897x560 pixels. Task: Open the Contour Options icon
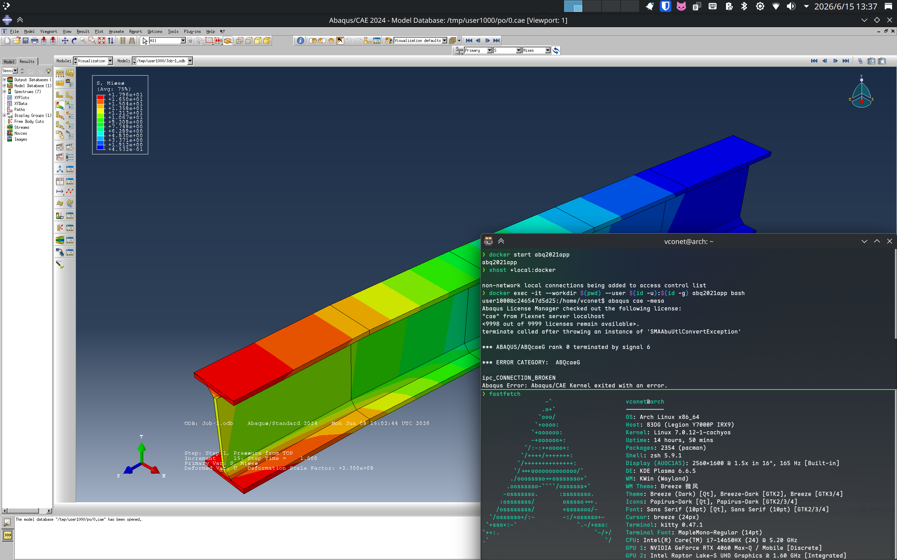pos(69,106)
